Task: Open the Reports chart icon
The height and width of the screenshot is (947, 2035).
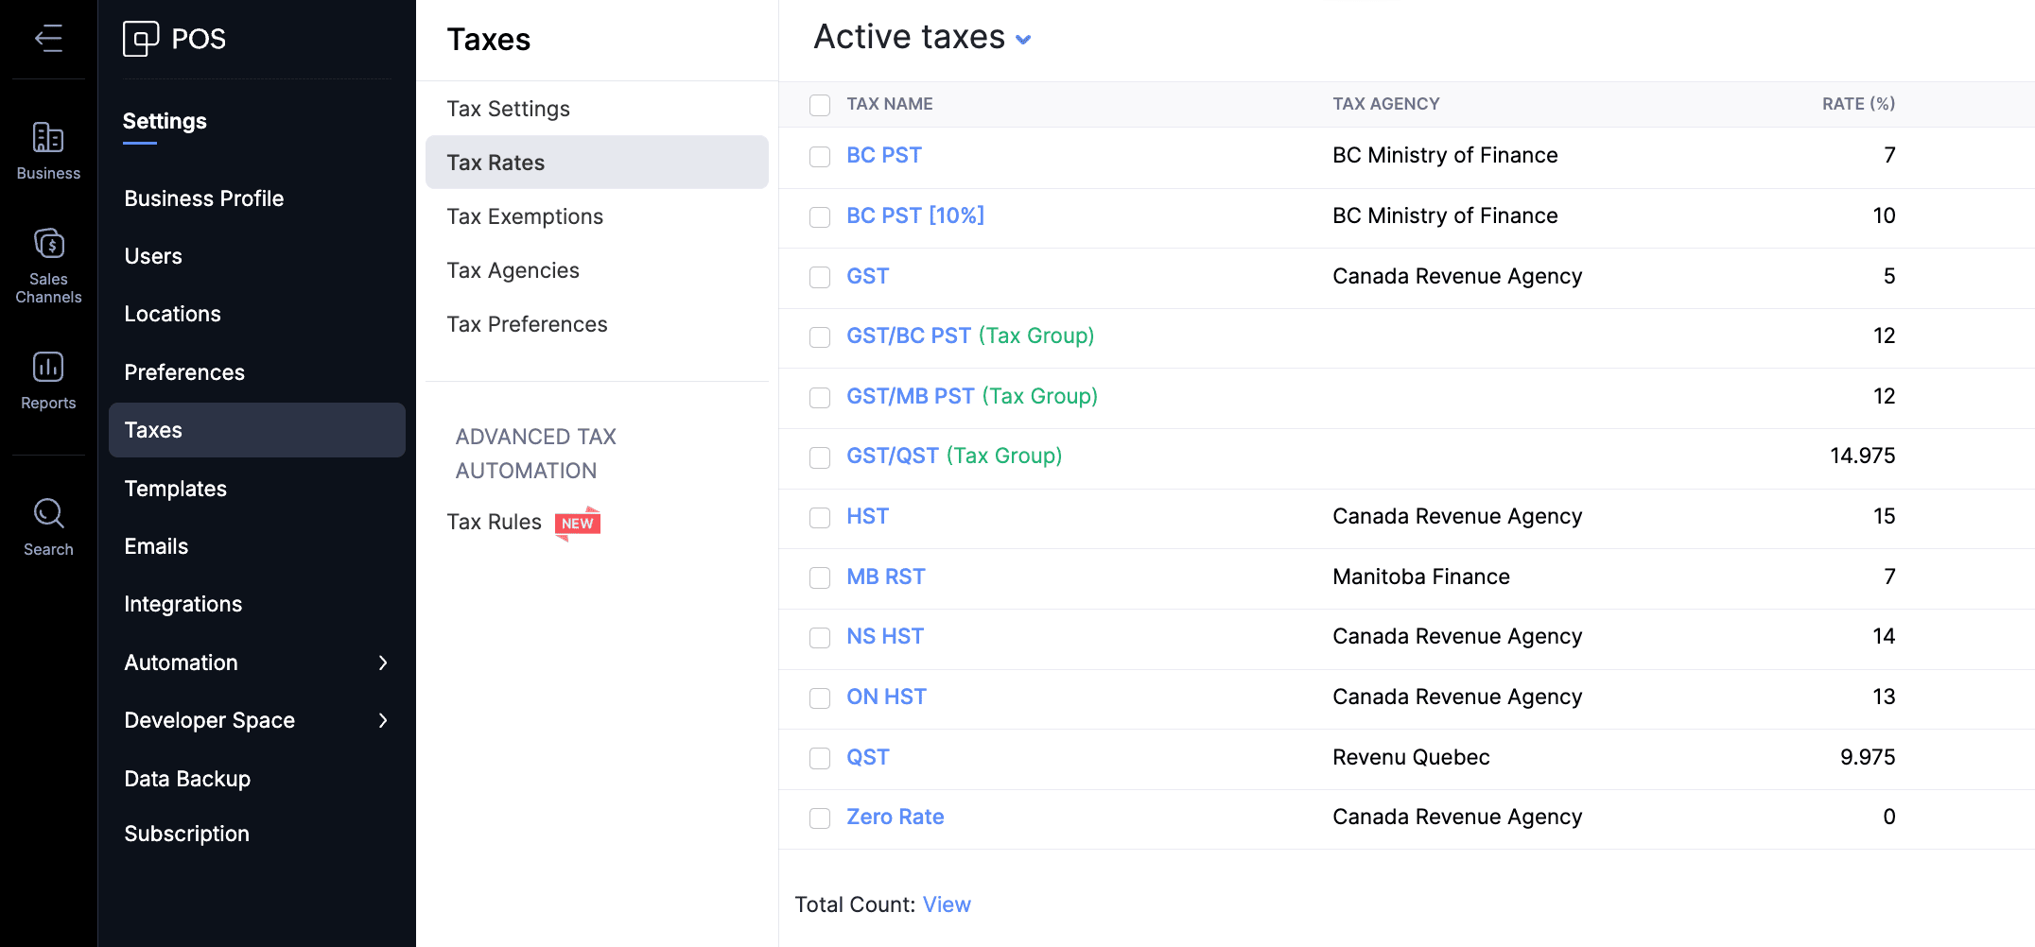Action: (48, 367)
